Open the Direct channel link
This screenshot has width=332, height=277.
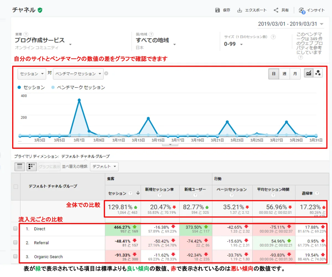point(40,229)
